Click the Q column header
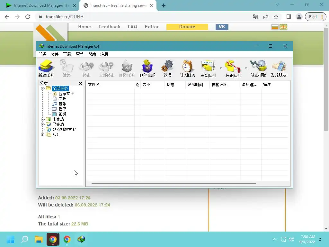 (x=138, y=85)
